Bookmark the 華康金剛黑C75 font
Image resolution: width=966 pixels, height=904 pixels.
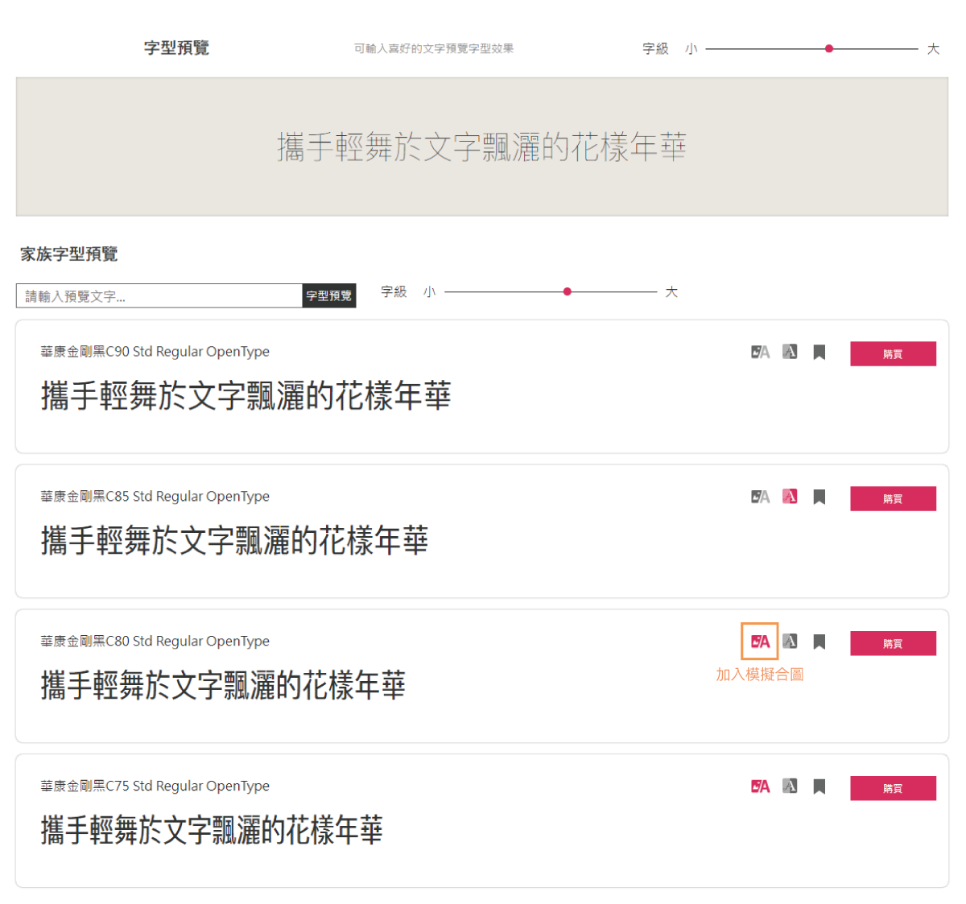(x=819, y=786)
